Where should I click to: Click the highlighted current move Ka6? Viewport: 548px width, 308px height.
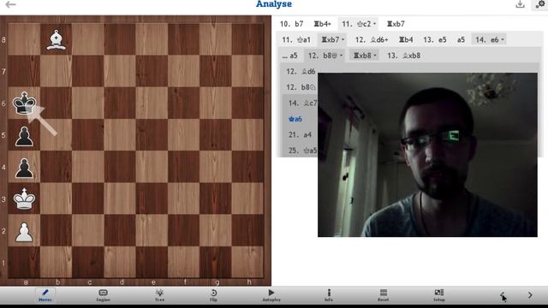(x=295, y=119)
